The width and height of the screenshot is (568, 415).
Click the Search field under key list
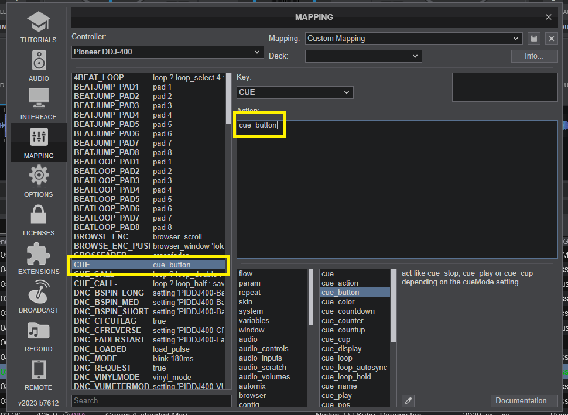[x=151, y=401]
